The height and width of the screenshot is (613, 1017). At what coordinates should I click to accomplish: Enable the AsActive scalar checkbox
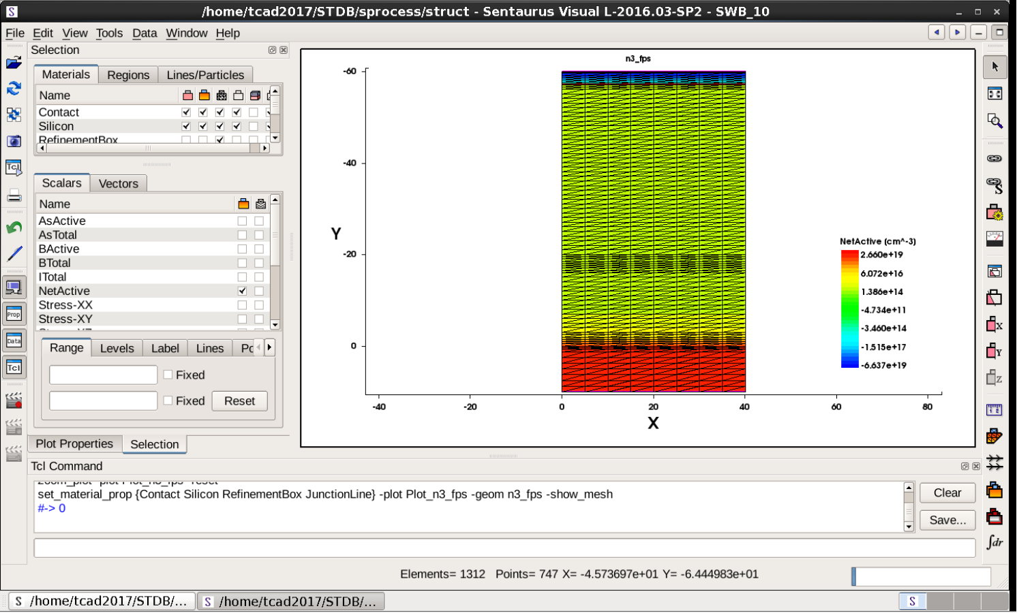pyautogui.click(x=242, y=221)
